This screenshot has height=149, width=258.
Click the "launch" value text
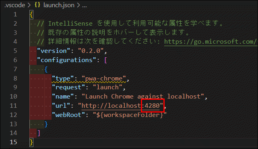pyautogui.click(x=107, y=87)
